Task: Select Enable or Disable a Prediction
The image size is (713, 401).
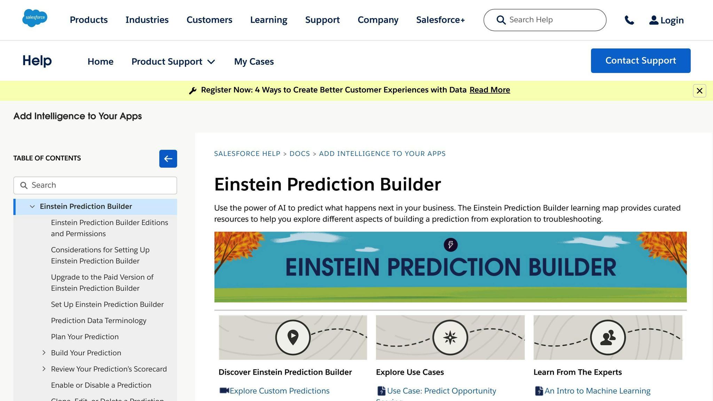Action: coord(101,385)
